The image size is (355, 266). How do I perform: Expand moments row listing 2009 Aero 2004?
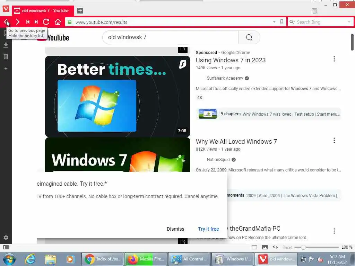(x=284, y=195)
